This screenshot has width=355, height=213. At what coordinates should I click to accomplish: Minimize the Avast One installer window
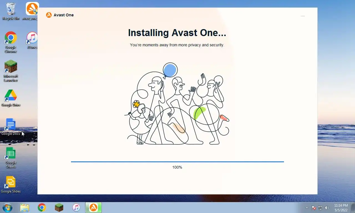coord(303,16)
